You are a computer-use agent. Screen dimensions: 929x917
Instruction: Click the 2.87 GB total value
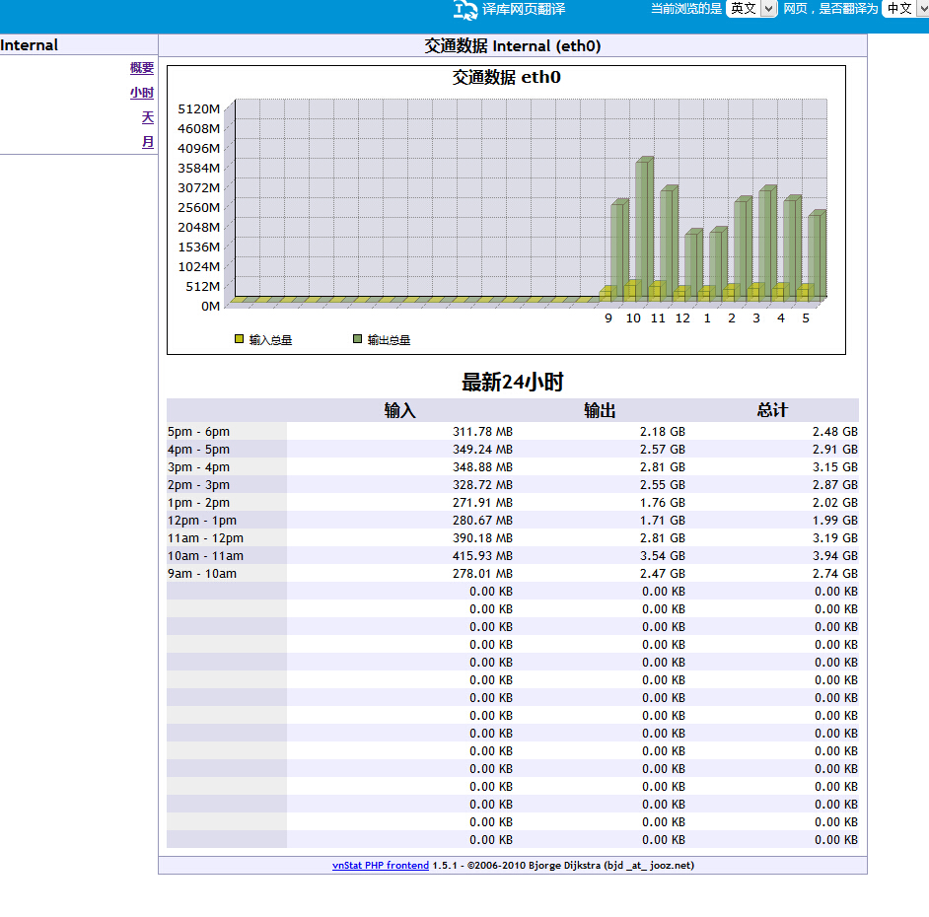(834, 484)
